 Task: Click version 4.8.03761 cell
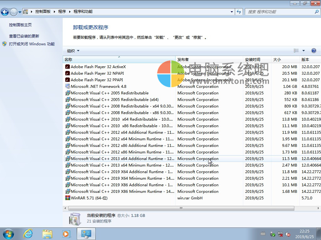[310, 86]
